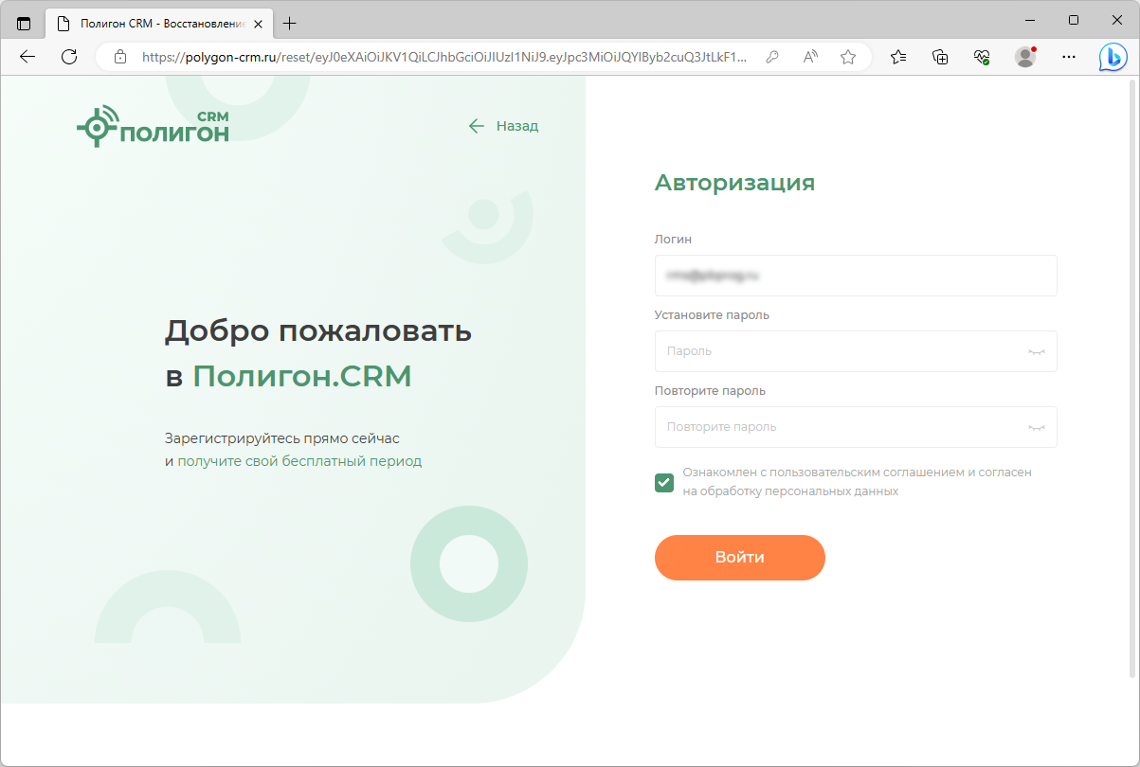Click the browser Back arrow button
Screen dimensions: 1140x767
coord(27,57)
